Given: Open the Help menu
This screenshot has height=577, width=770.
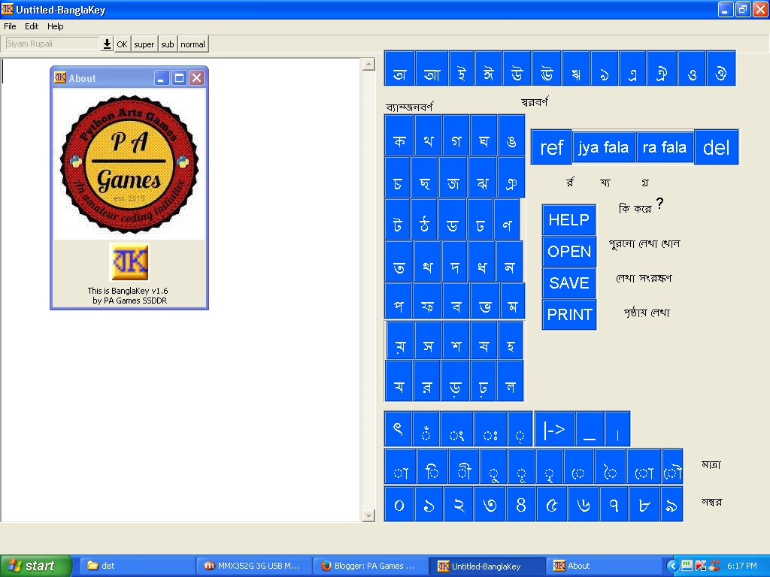Looking at the screenshot, I should pyautogui.click(x=55, y=26).
